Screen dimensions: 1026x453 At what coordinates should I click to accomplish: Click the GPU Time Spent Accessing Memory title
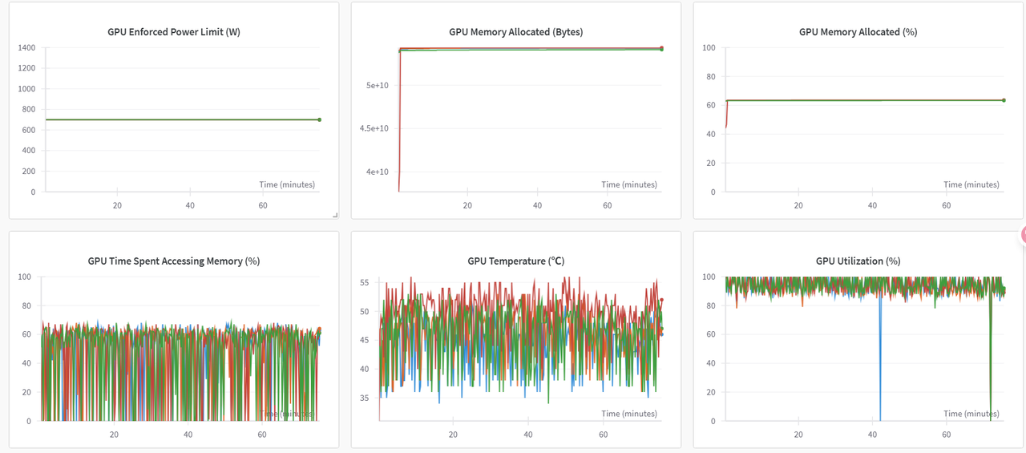pos(174,261)
